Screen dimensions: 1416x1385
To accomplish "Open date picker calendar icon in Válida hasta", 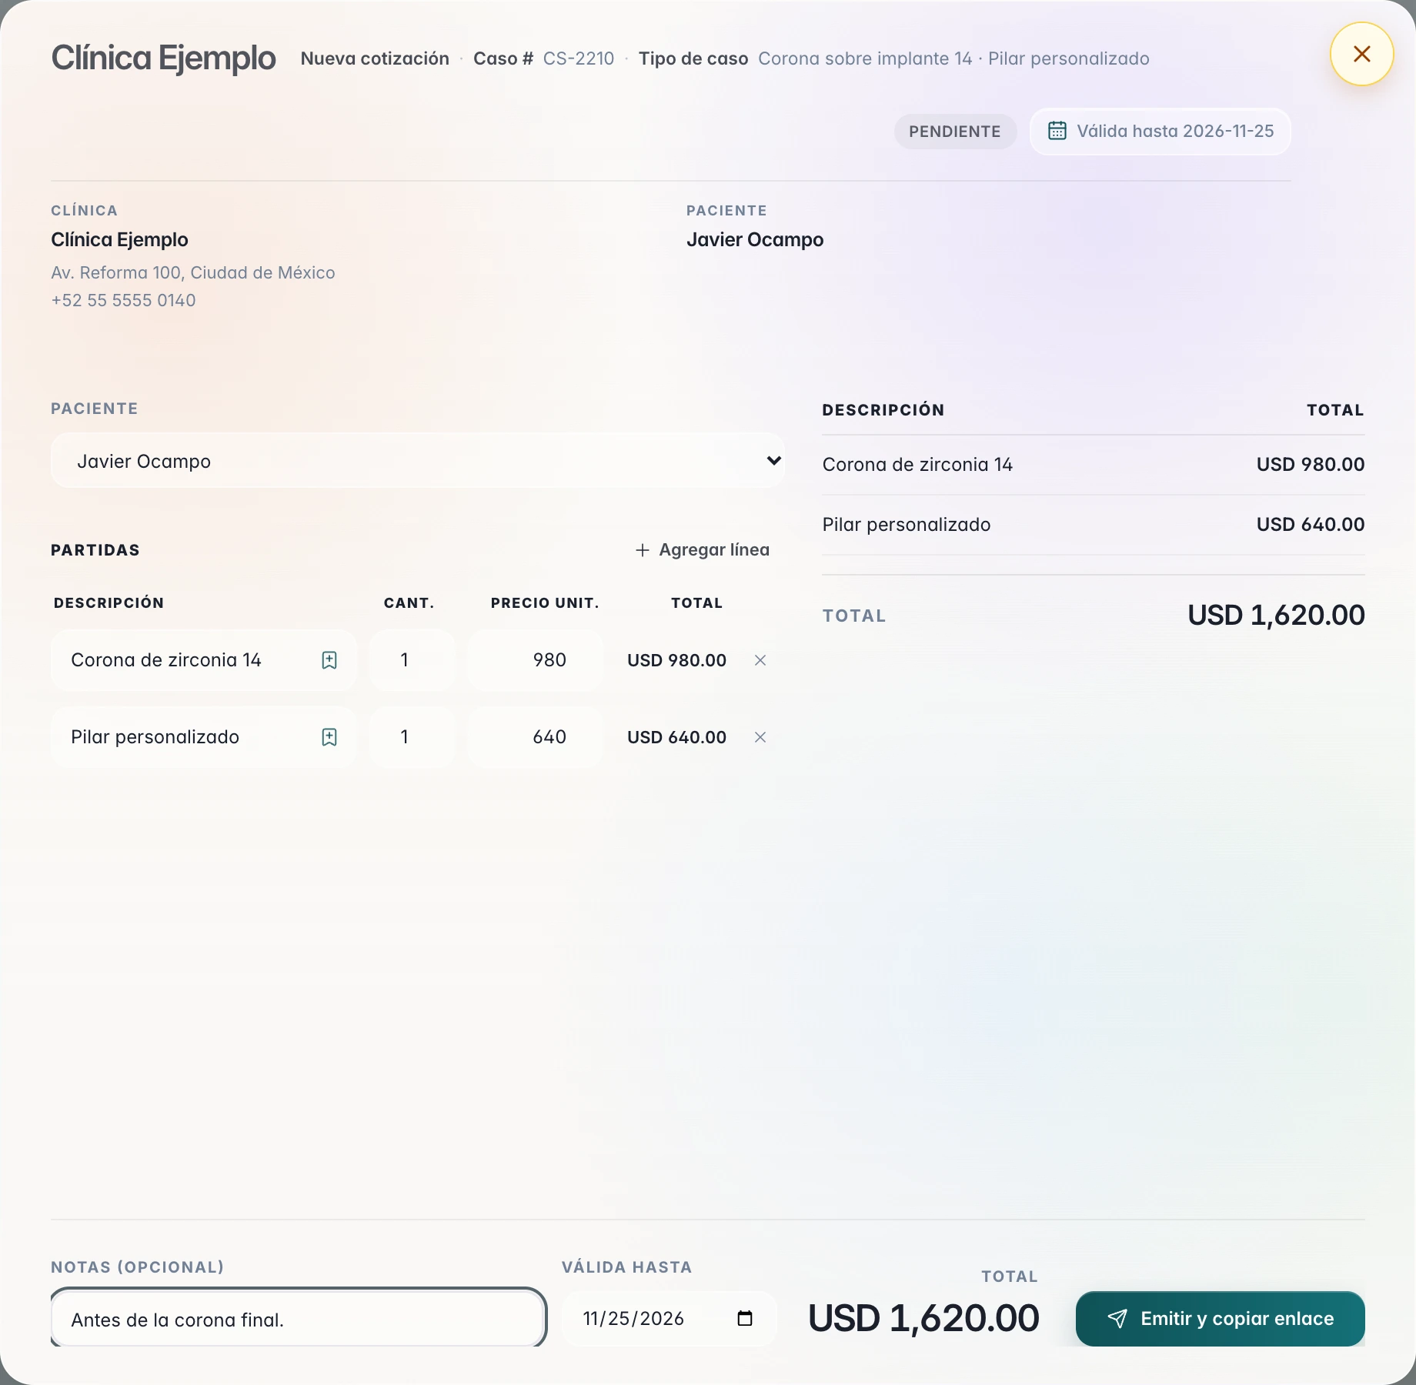I will coord(744,1319).
